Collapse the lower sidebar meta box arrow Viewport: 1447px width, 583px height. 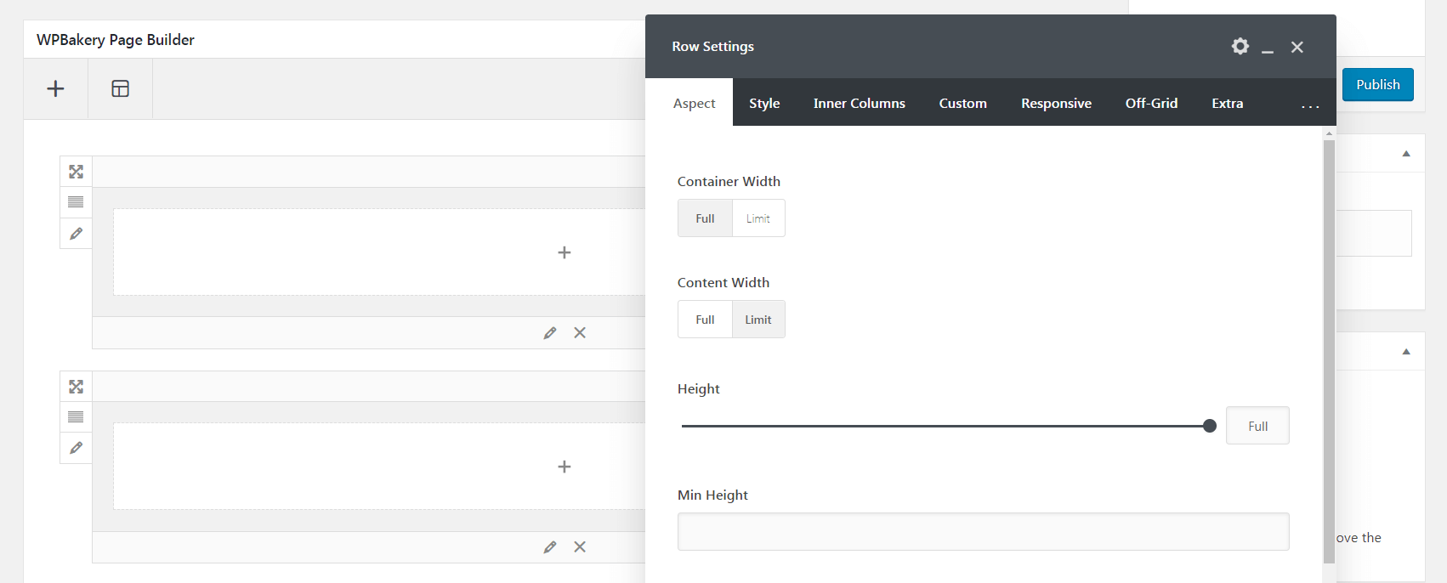pyautogui.click(x=1406, y=352)
